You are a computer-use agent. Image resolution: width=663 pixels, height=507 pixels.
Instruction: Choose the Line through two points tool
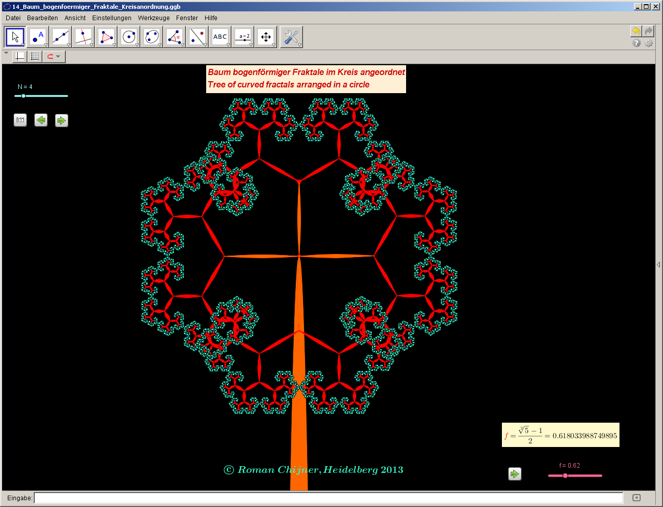pos(61,37)
